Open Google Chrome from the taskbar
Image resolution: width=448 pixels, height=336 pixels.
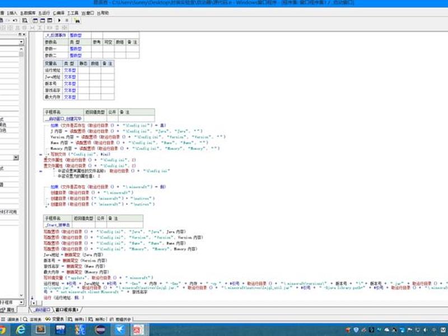tap(2, 330)
